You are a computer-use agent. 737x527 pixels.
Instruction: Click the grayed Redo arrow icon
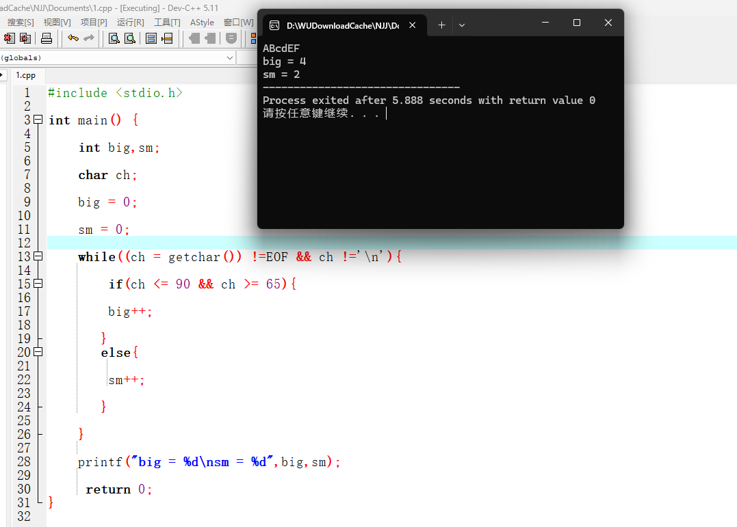[89, 38]
